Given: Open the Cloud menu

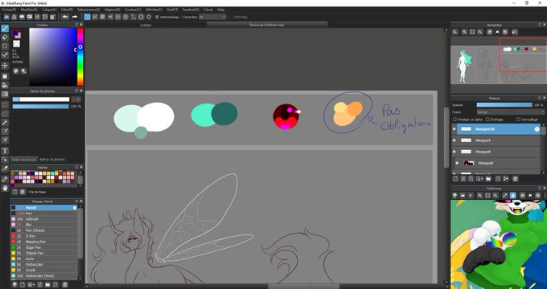Looking at the screenshot, I should click(x=208, y=10).
